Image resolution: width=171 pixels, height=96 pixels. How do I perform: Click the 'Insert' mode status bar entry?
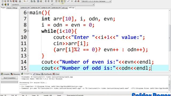pos(59,95)
